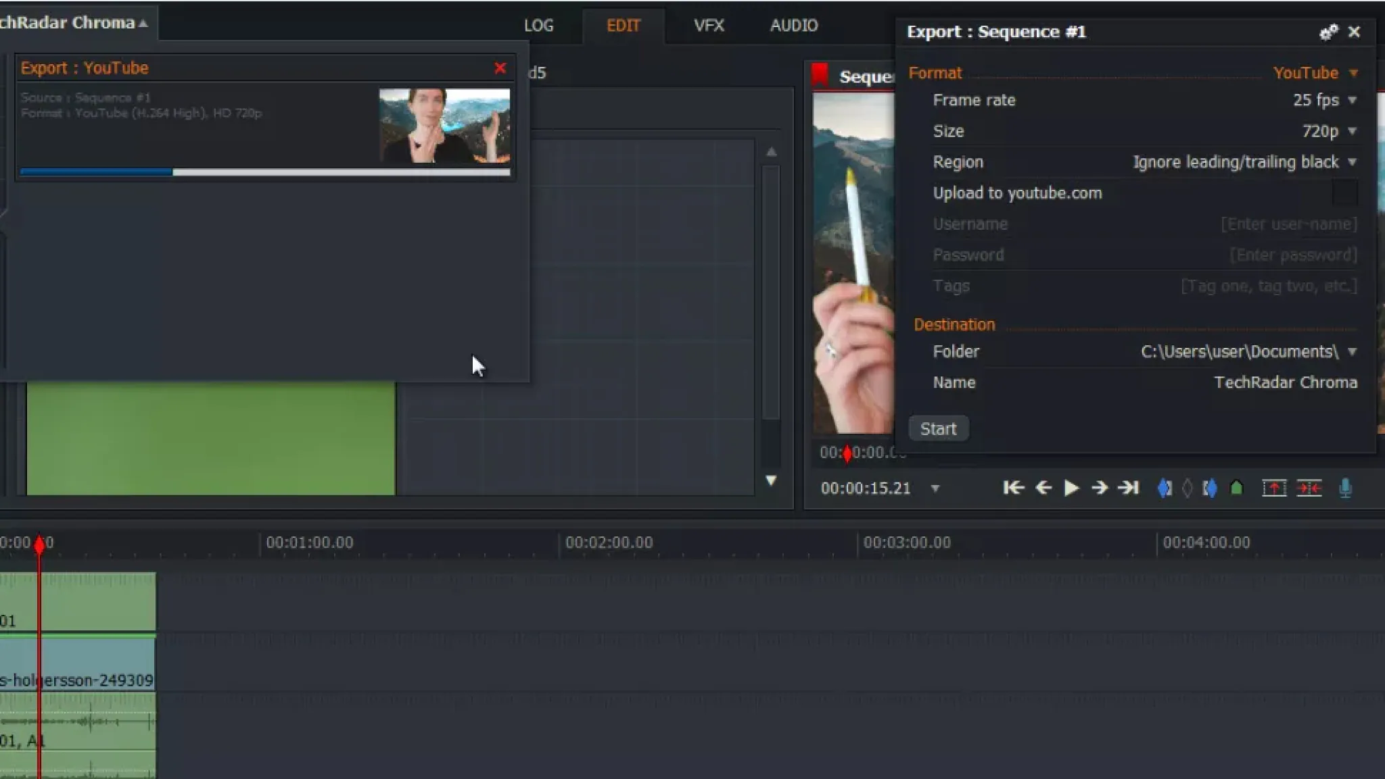Click the marker insert icon
The image size is (1385, 779).
1236,488
